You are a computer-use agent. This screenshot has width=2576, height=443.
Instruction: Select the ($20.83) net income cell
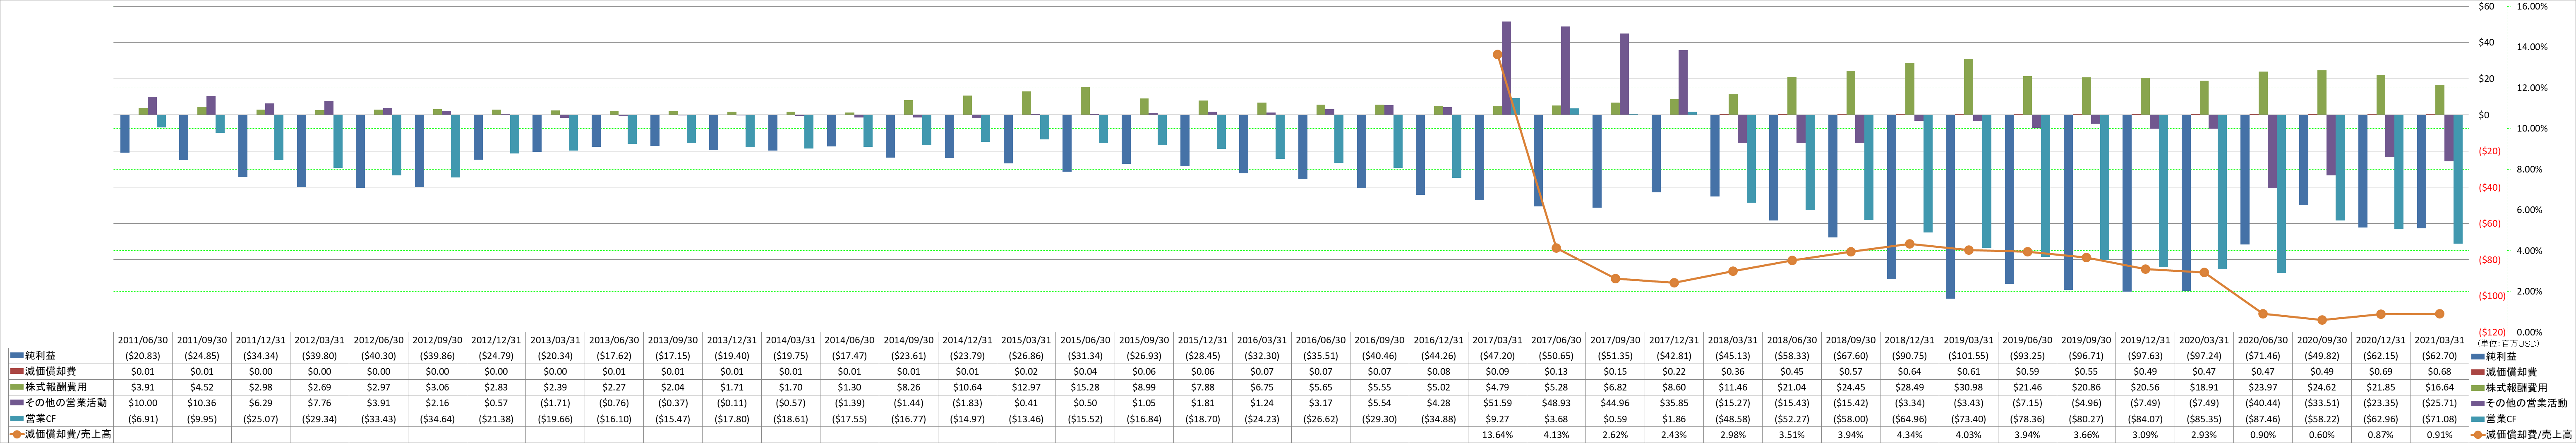click(143, 356)
